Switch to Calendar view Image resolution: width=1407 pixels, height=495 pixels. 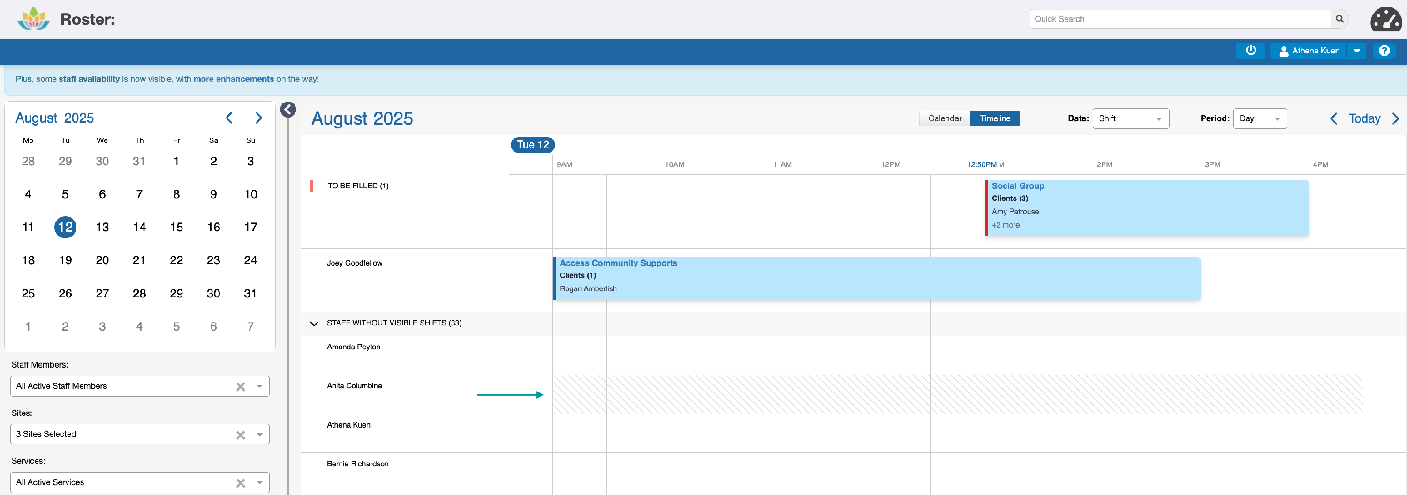pos(945,118)
